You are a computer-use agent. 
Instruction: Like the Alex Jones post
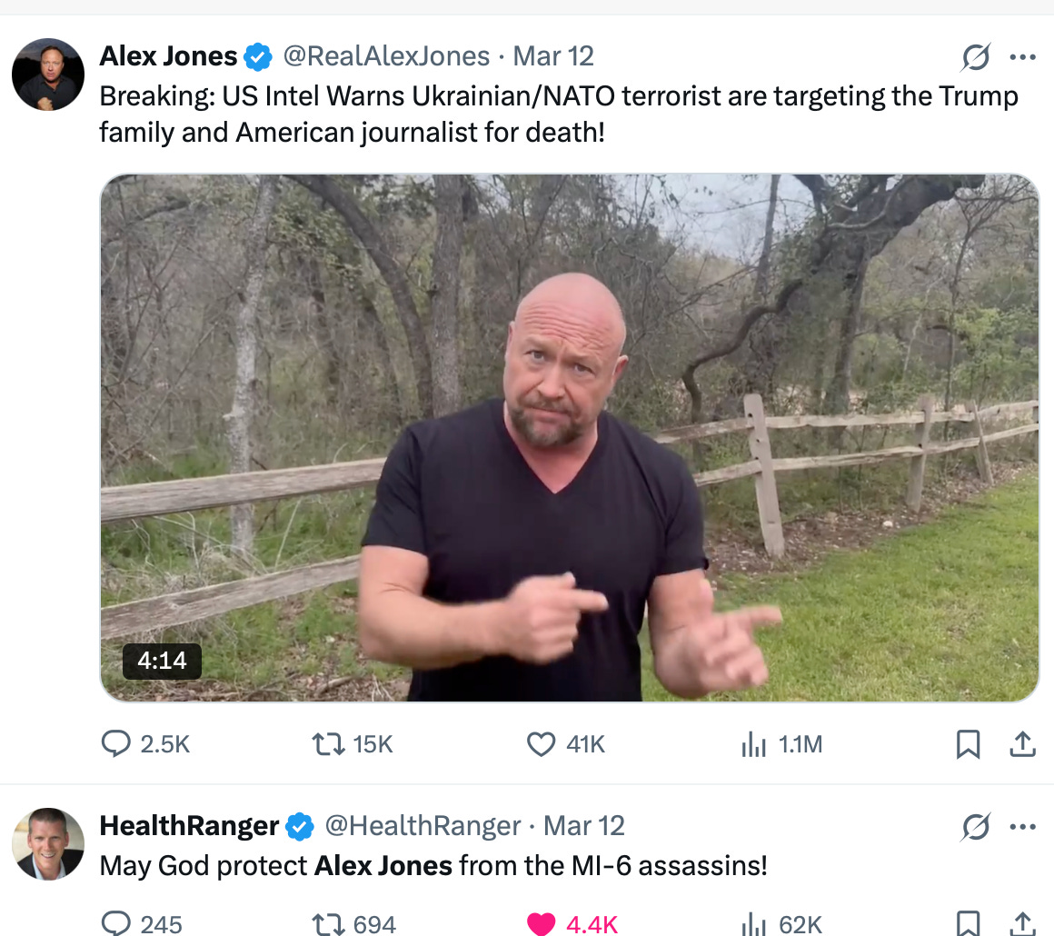click(x=542, y=743)
